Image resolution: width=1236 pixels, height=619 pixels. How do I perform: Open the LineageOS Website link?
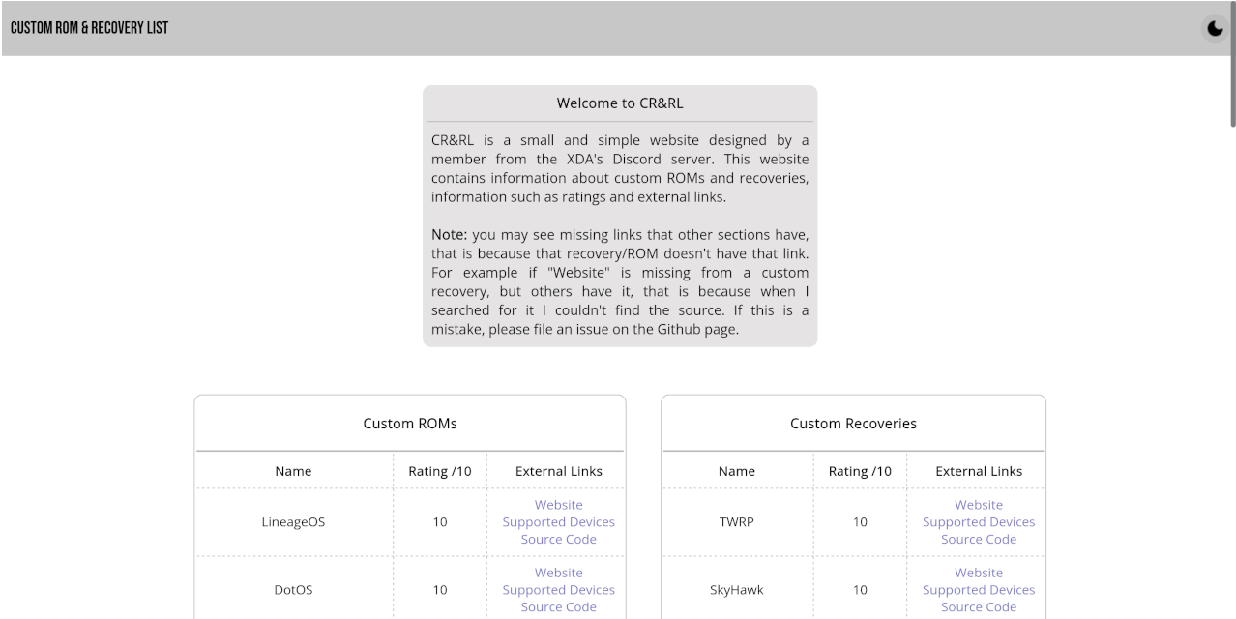click(x=559, y=505)
